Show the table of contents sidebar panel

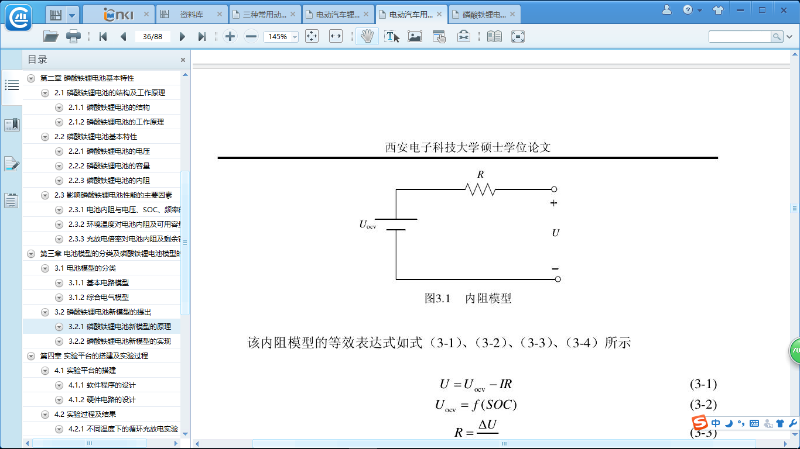click(12, 85)
